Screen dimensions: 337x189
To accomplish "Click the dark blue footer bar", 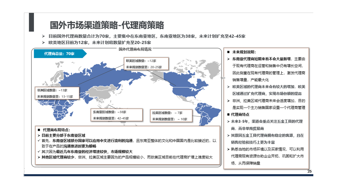I will pos(168,175).
